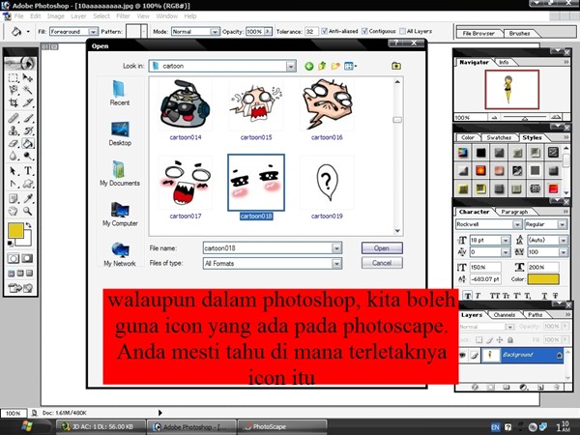
Task: Create new folder in Open dialog
Action: (x=335, y=66)
